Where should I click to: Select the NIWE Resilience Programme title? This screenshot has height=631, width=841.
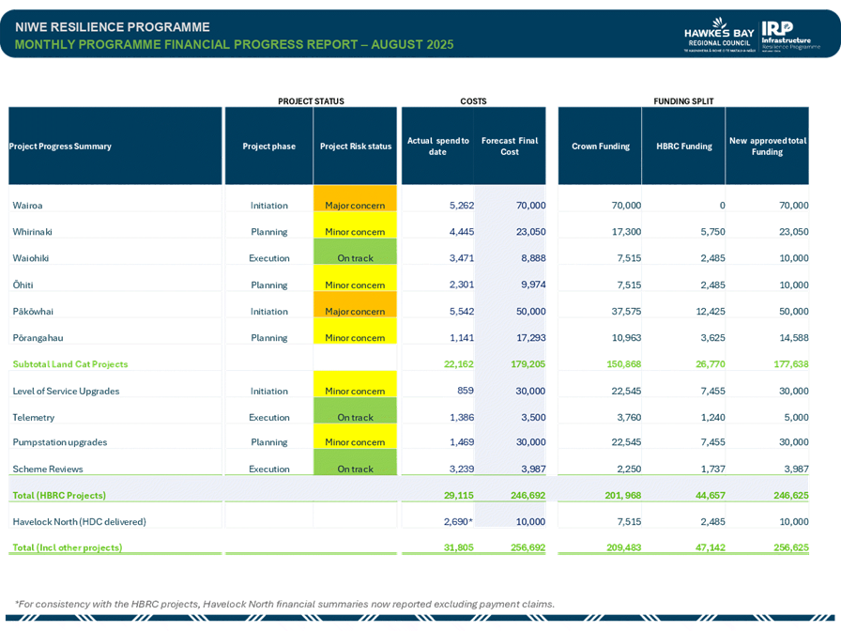[x=112, y=27]
